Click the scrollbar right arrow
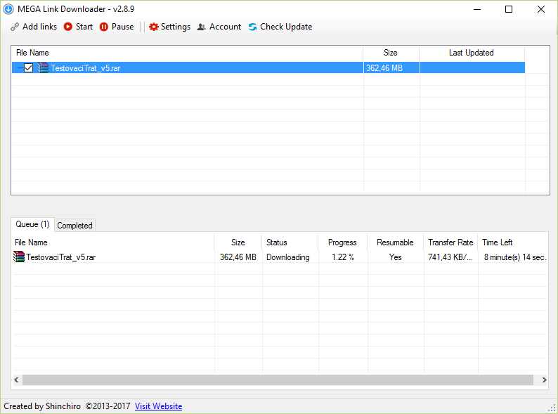 (544, 380)
